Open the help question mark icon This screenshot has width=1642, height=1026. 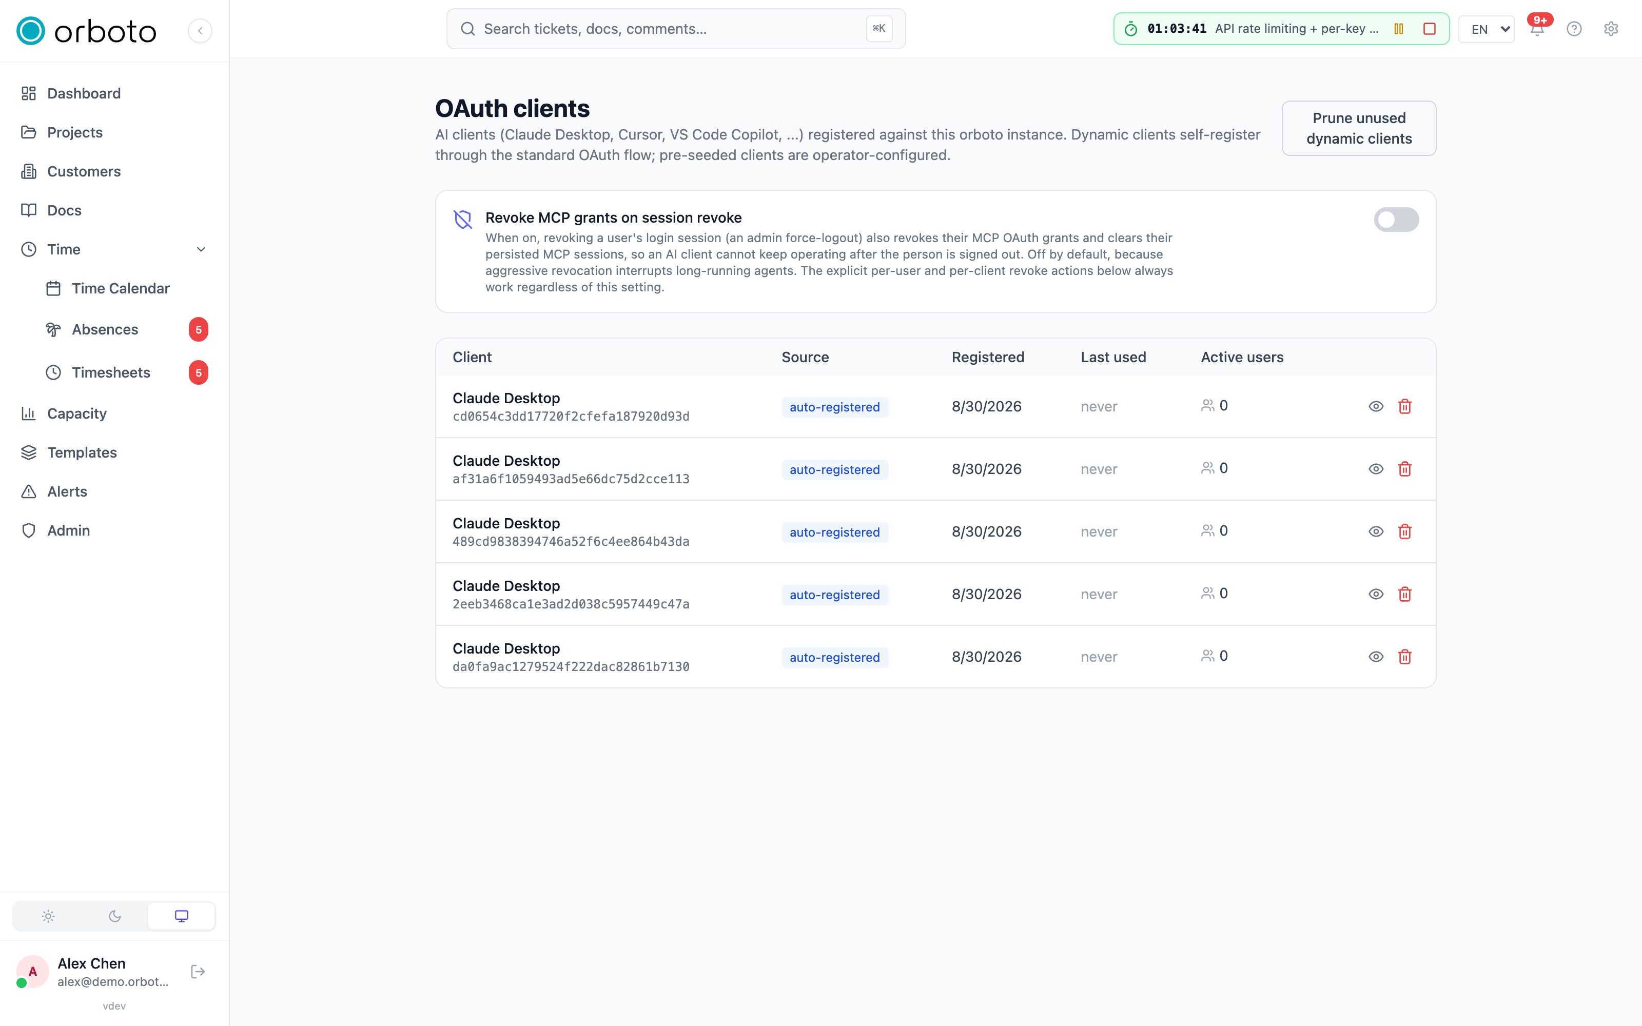coord(1574,29)
